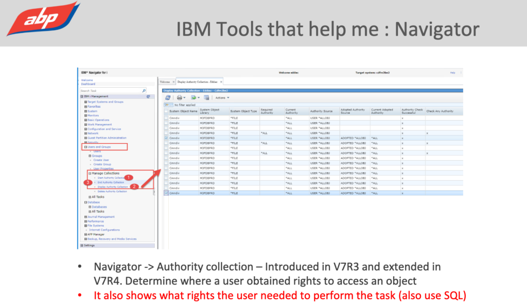The width and height of the screenshot is (527, 305).
Task: Click End Authority Collection
Action: point(111,182)
